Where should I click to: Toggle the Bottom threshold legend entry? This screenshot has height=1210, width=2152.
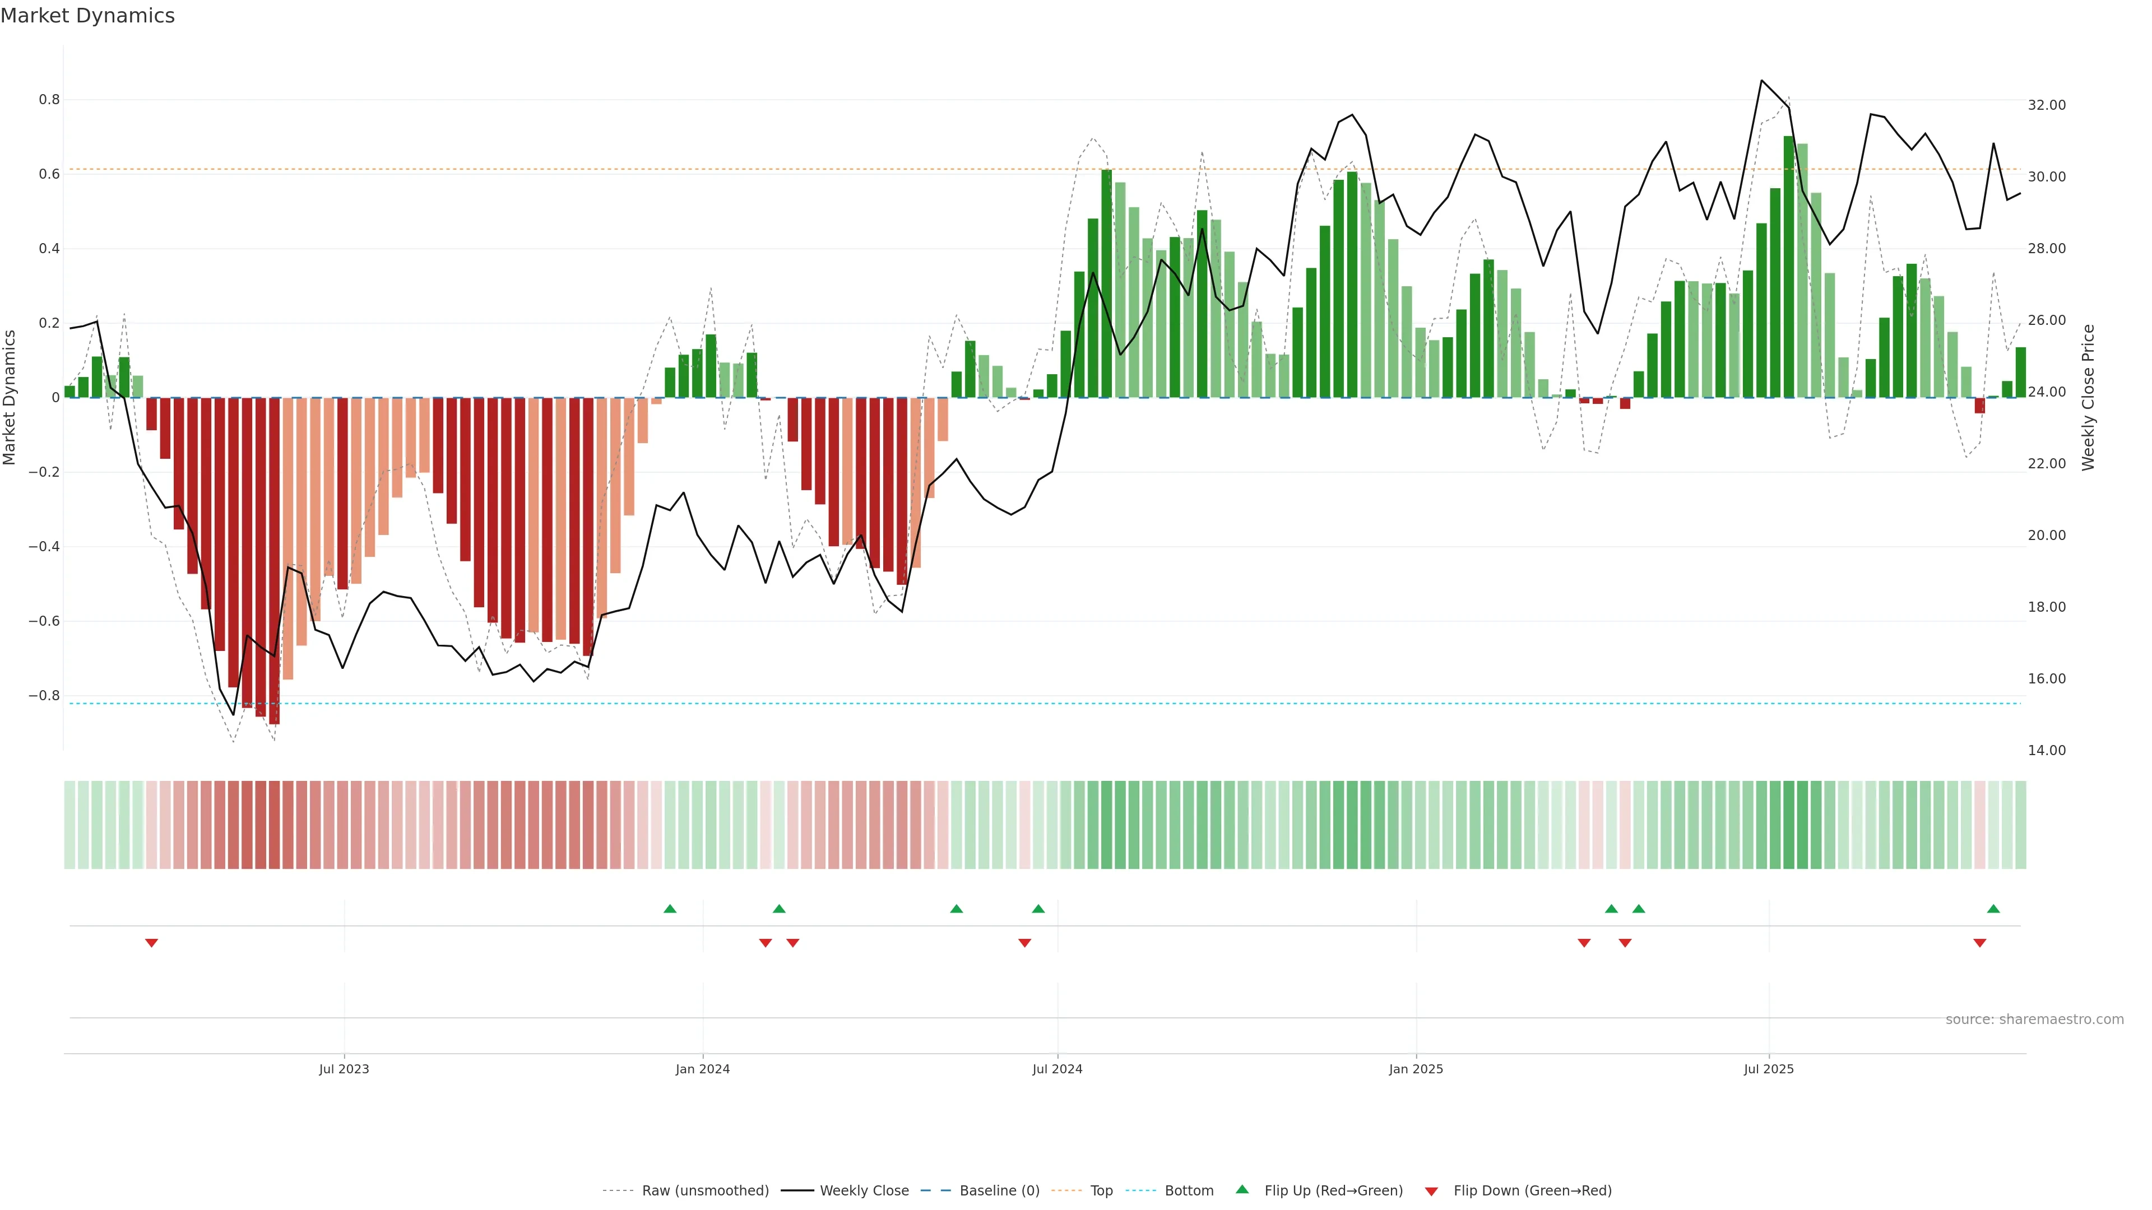click(x=1189, y=1191)
